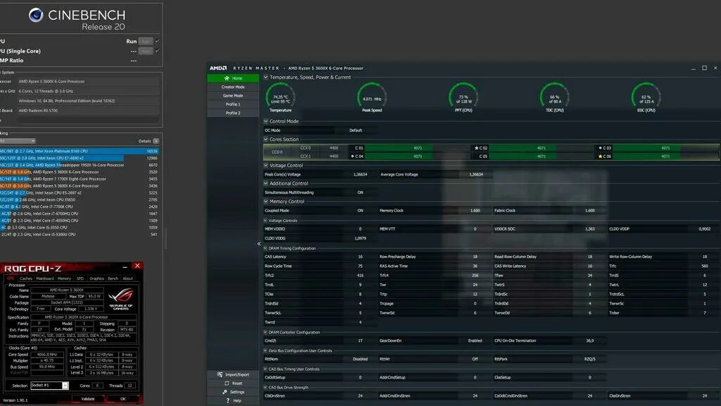Viewport: 721px width, 406px height.
Task: Select the Intel Xeon Platinum 8168 ranking row
Action: pos(79,151)
